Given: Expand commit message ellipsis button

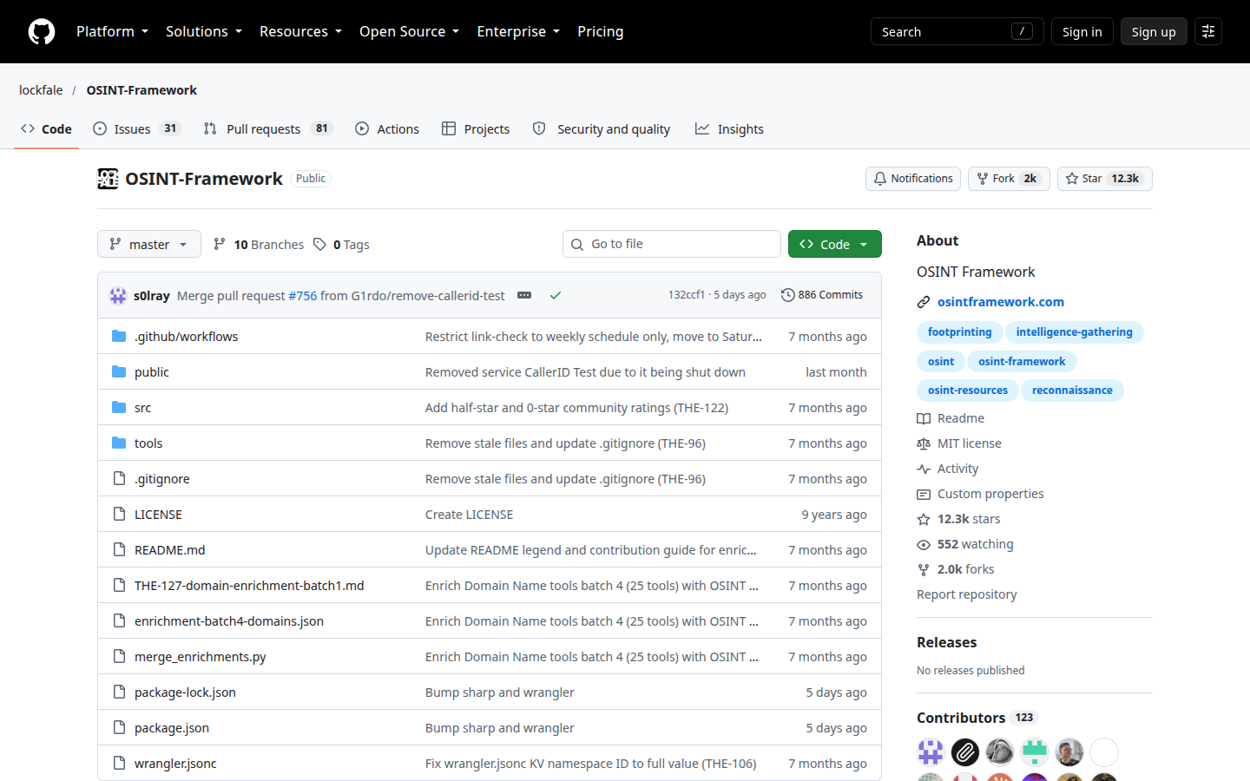Looking at the screenshot, I should point(524,295).
